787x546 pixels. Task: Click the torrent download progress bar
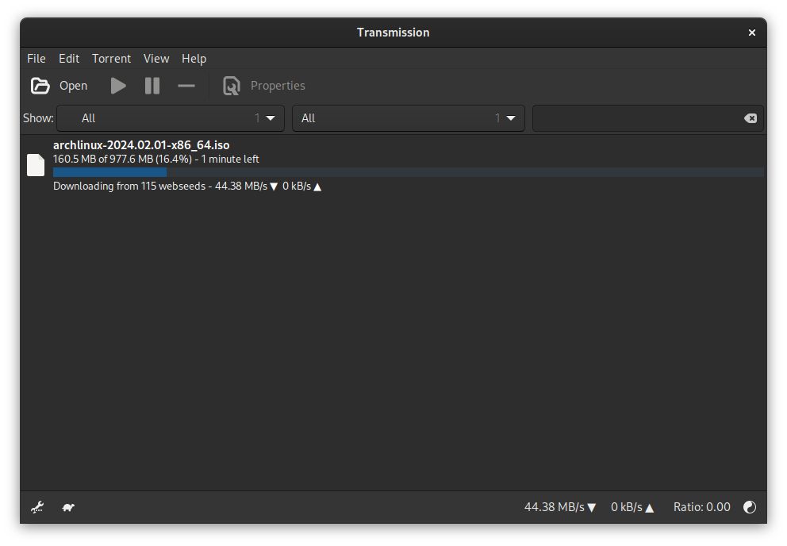tap(408, 172)
